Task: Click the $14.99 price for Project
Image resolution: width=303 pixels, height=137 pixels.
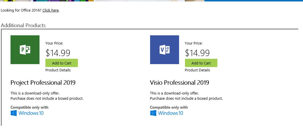Action: [x=58, y=53]
